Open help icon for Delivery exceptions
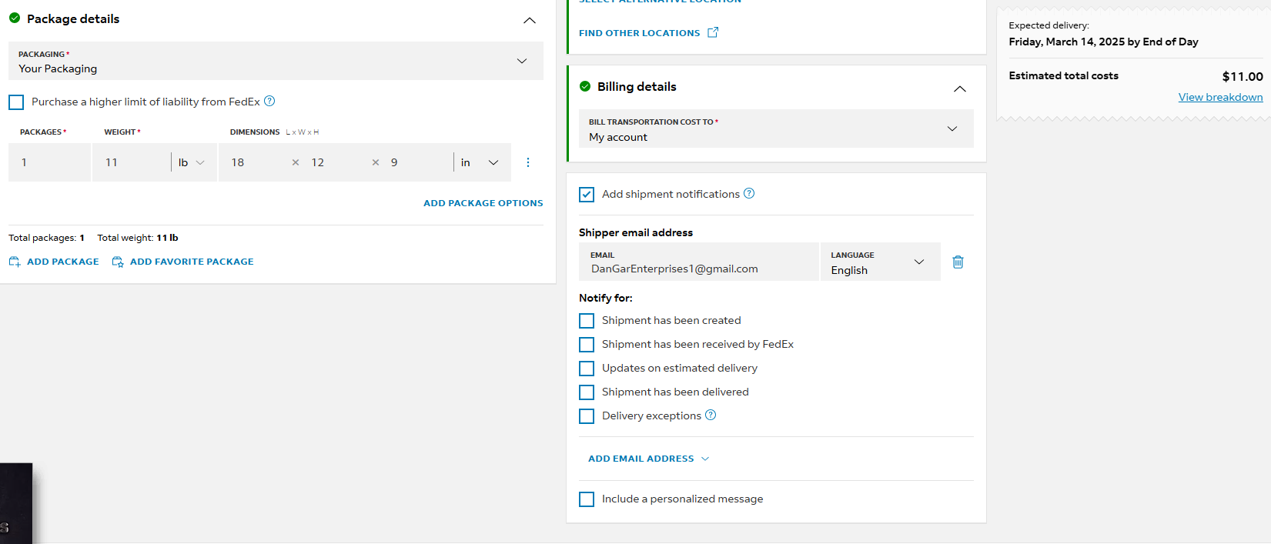 tap(711, 415)
